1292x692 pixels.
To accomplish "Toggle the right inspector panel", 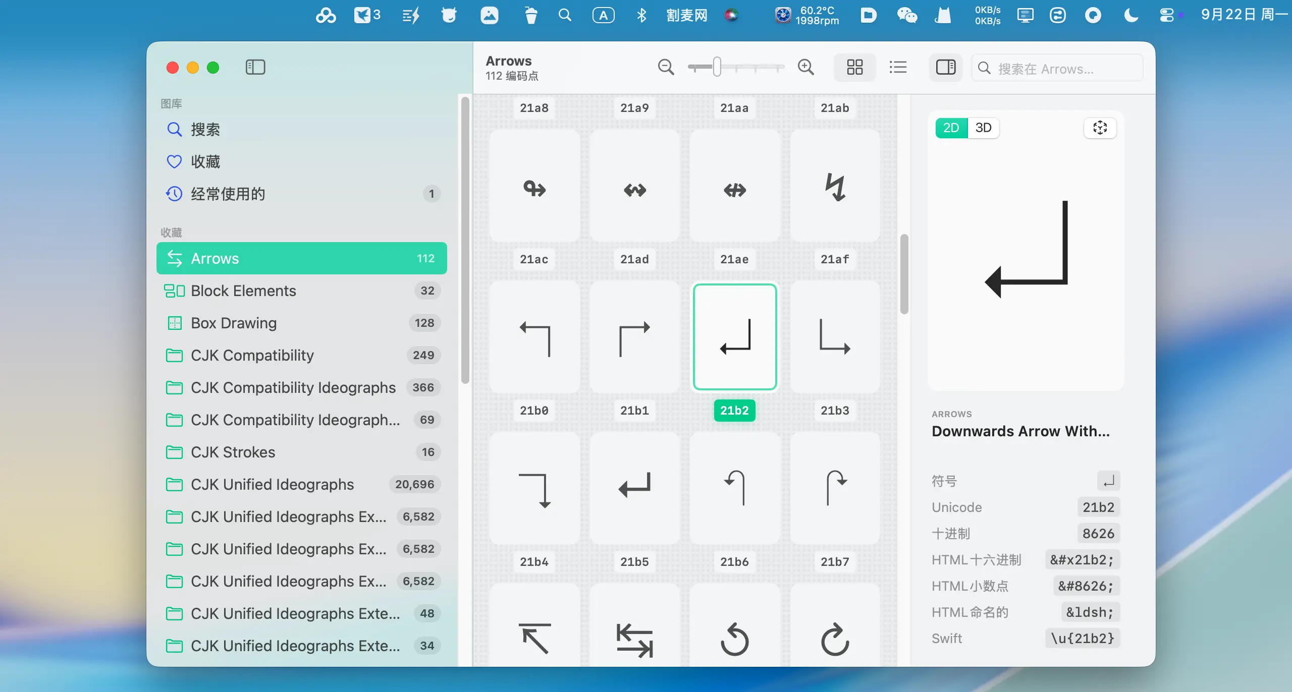I will point(945,67).
